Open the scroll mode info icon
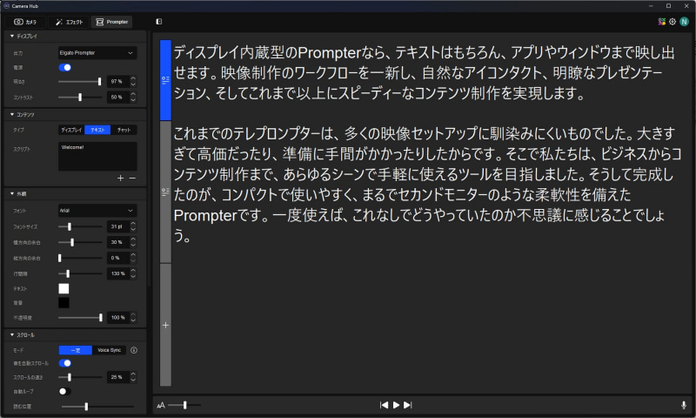 tap(134, 350)
